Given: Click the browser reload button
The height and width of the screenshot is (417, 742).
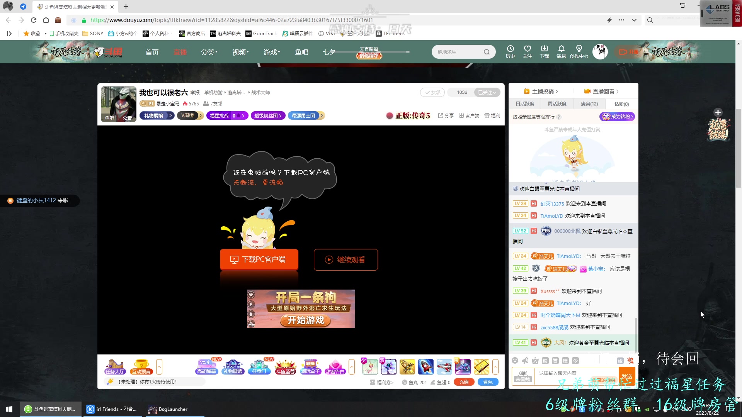Looking at the screenshot, I should [34, 20].
